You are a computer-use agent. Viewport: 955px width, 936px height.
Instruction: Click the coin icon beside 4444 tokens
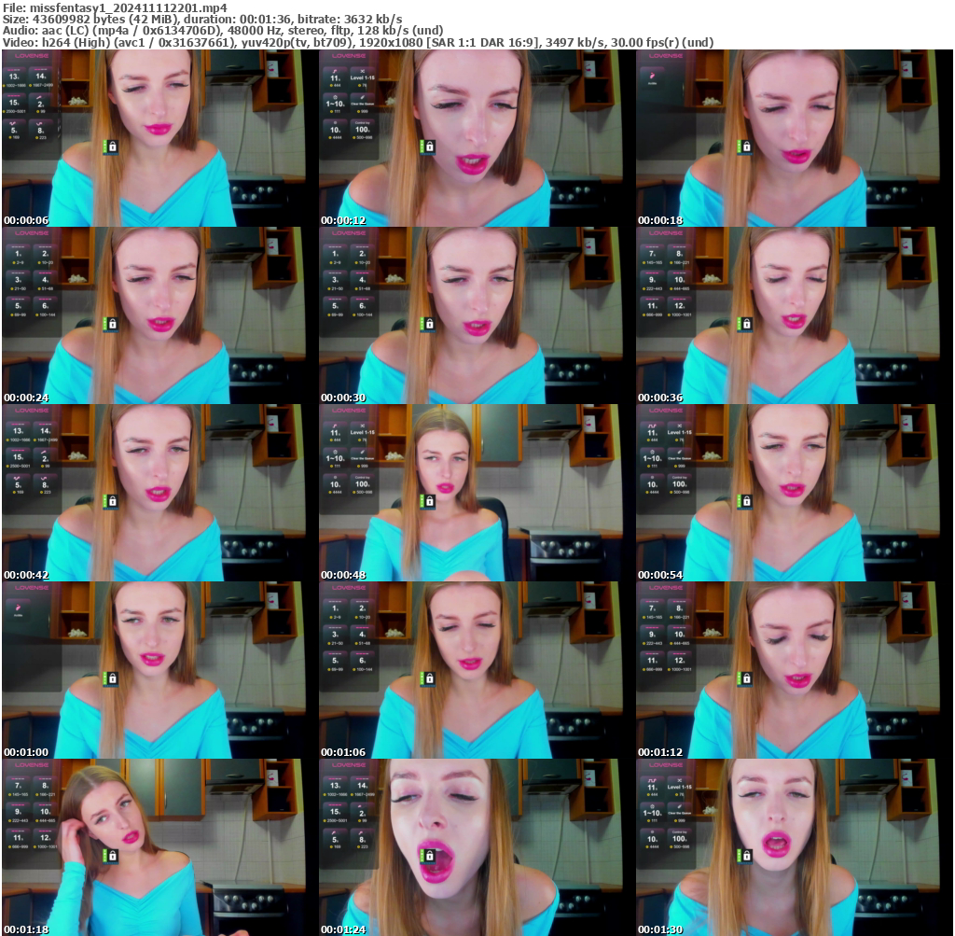329,136
